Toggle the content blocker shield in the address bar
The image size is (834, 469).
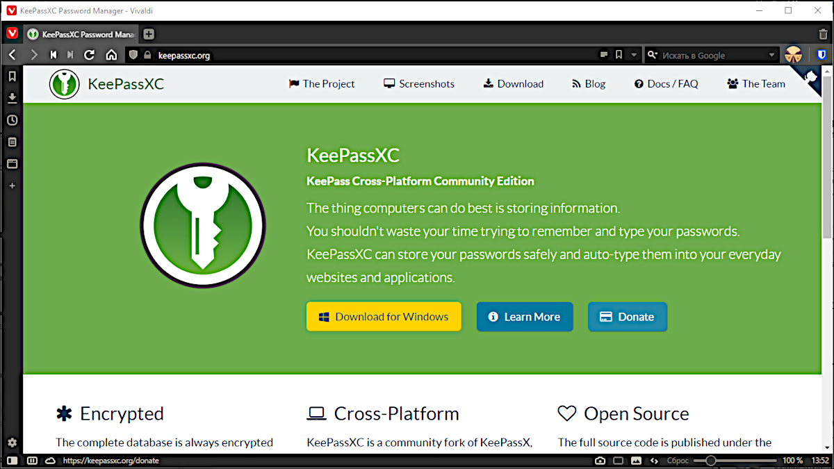(132, 54)
